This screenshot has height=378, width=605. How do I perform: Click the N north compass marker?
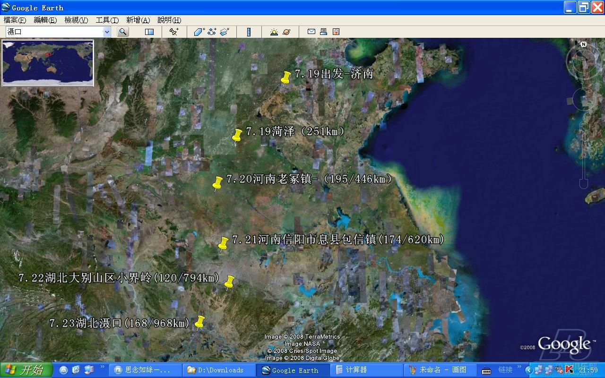[584, 44]
